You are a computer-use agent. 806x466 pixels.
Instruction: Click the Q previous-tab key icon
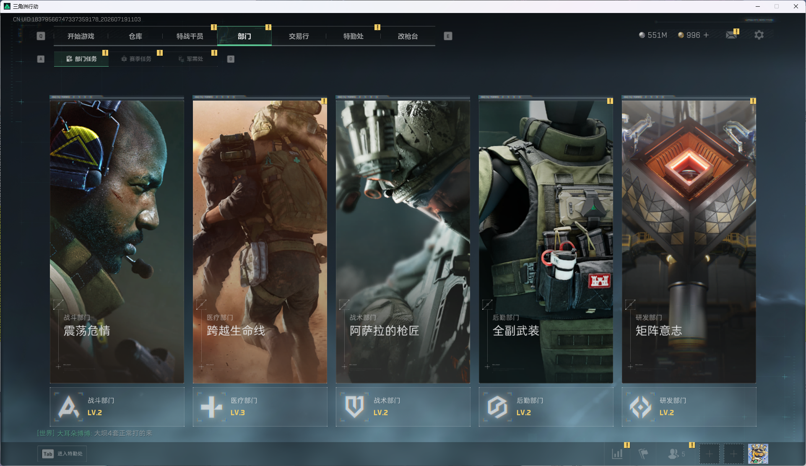click(41, 36)
